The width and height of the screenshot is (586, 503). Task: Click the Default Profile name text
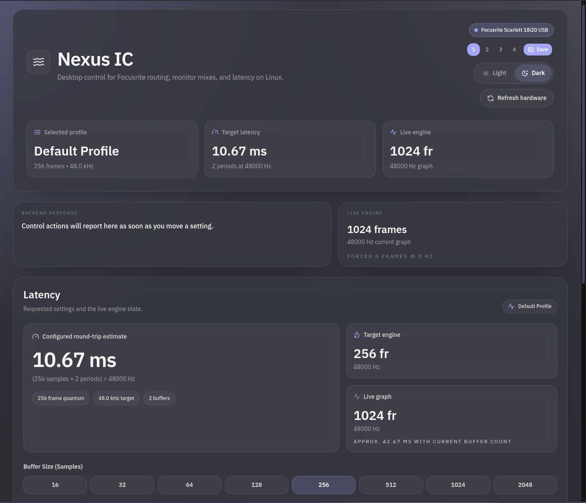[x=76, y=151]
